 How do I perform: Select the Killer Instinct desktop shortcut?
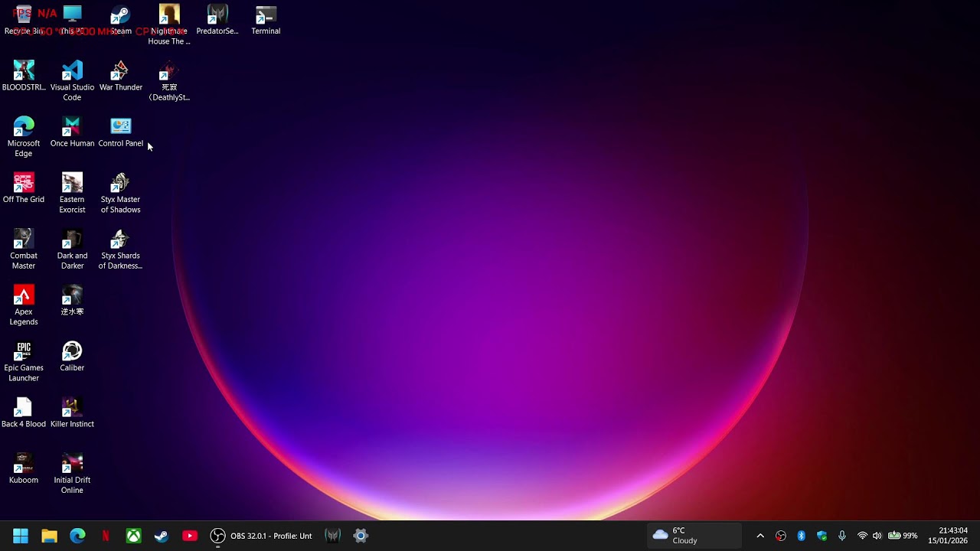coord(72,412)
